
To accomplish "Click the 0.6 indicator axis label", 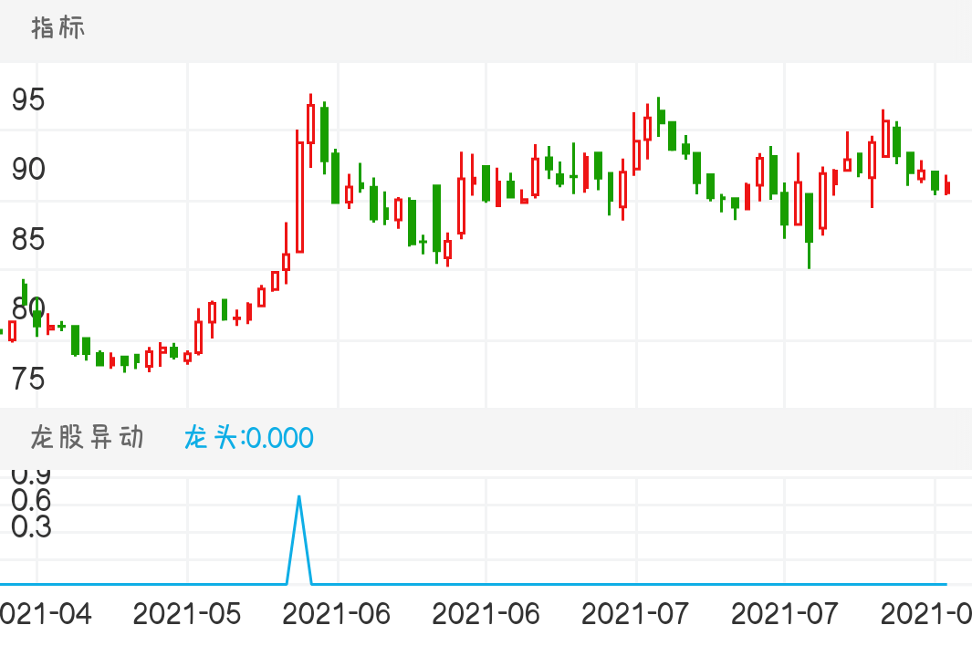I will (x=30, y=500).
